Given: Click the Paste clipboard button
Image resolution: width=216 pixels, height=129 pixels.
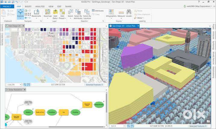Looking at the screenshot, I should pyautogui.click(x=3, y=14).
